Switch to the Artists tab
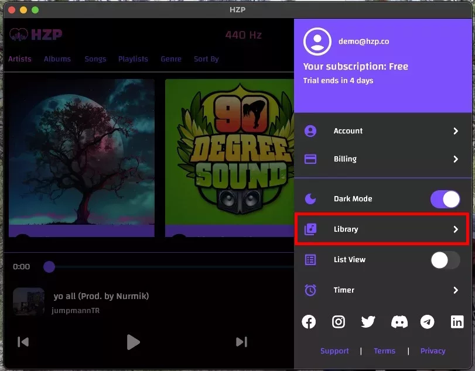Viewport: 475px width, 371px height. coord(20,59)
